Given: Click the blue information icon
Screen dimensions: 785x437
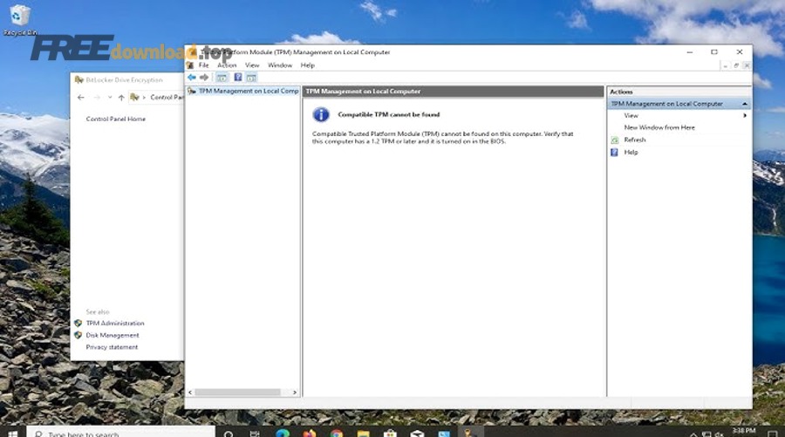Looking at the screenshot, I should point(321,114).
